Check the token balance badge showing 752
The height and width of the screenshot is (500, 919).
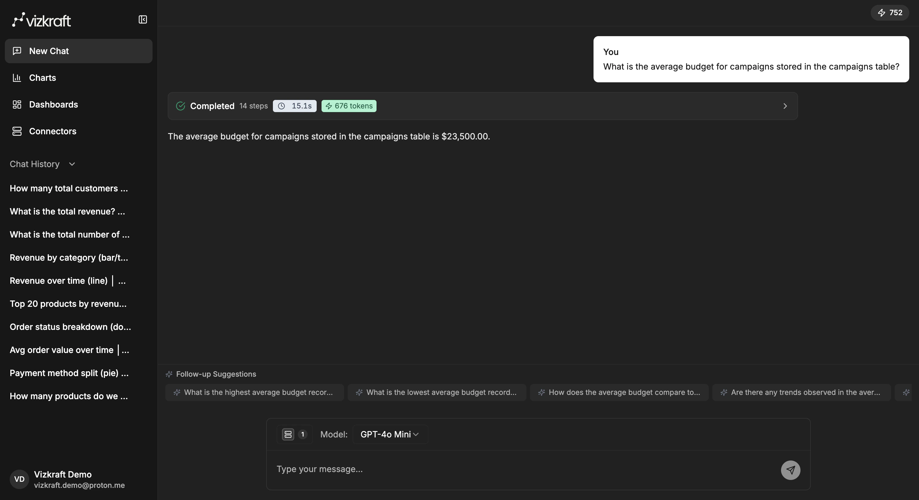[890, 12]
